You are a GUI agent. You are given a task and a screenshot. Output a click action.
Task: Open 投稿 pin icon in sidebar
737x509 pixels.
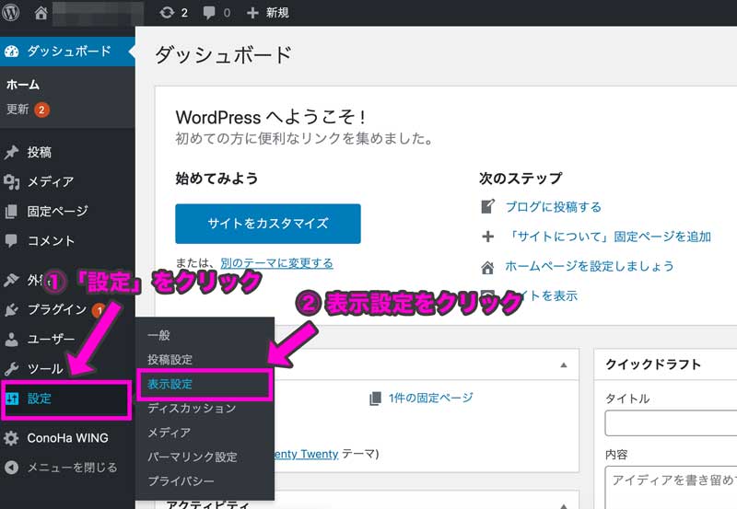(x=12, y=152)
